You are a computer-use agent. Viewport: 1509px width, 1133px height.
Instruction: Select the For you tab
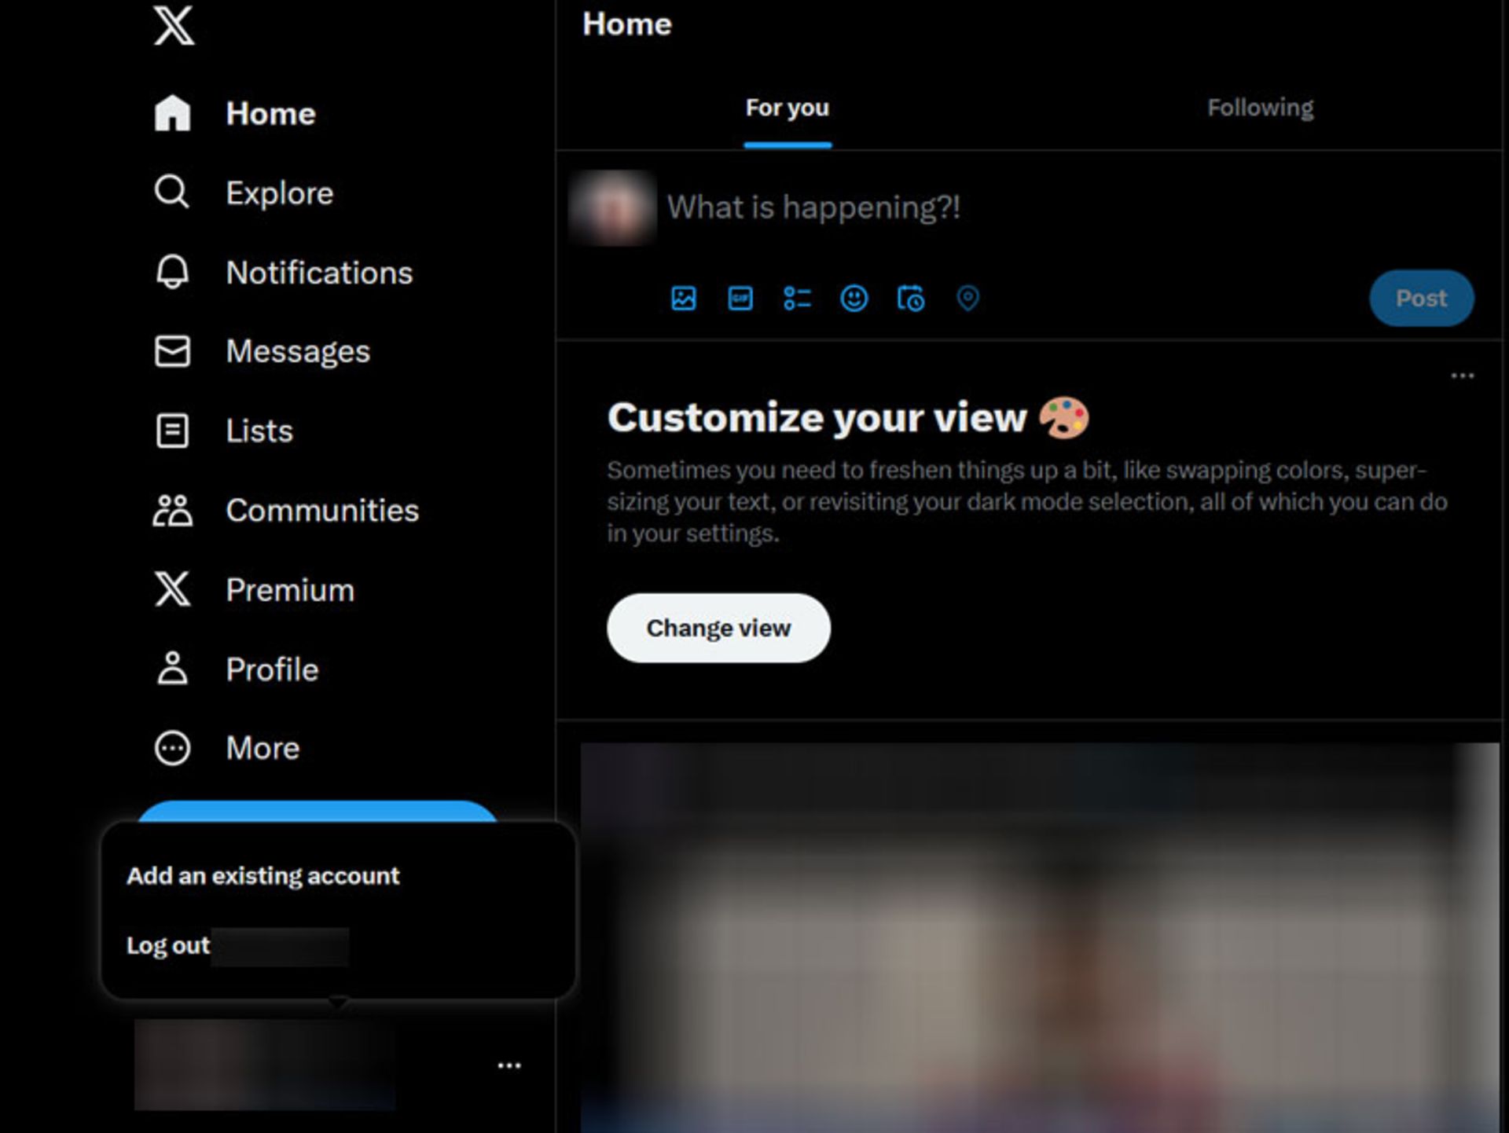(x=787, y=108)
